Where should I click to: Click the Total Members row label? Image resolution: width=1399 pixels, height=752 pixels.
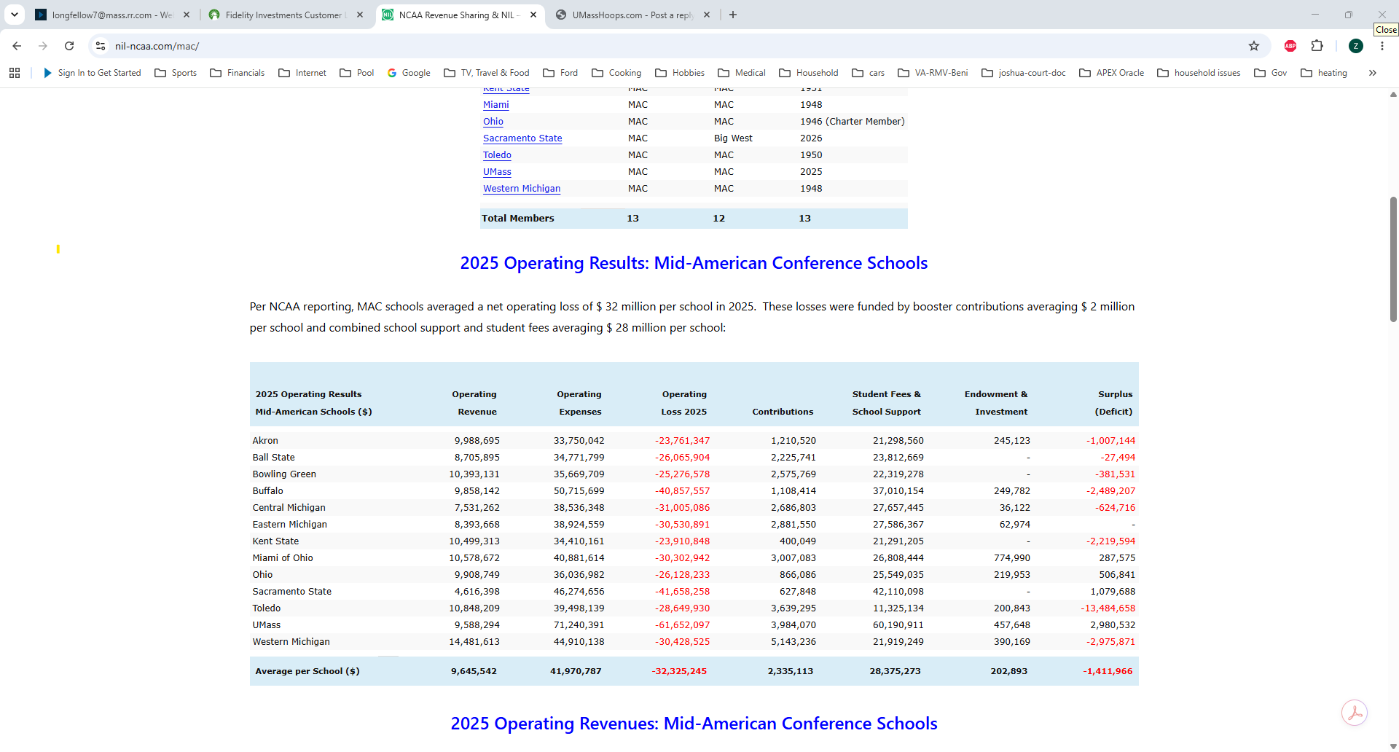pos(518,219)
